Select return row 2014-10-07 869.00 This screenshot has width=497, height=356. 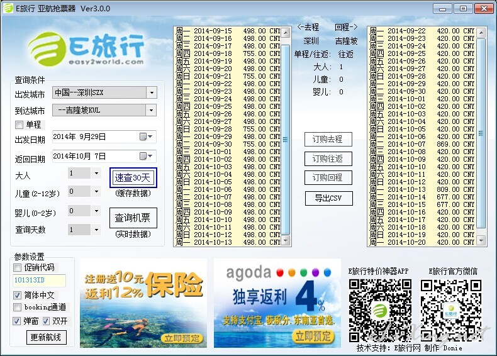[423, 145]
